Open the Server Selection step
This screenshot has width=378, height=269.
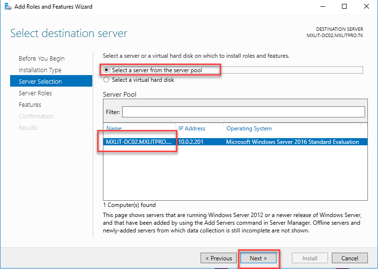coord(40,82)
